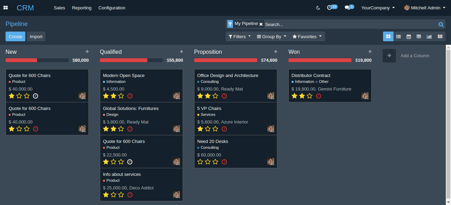Viewport: 451px width, 205px height.
Task: Open the Group By dropdown
Action: [x=271, y=36]
